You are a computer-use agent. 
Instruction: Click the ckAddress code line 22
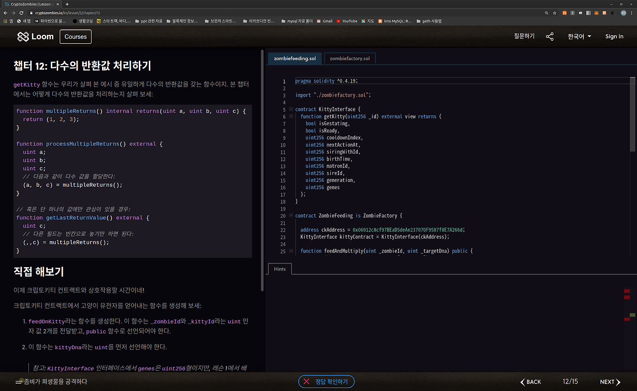382,230
